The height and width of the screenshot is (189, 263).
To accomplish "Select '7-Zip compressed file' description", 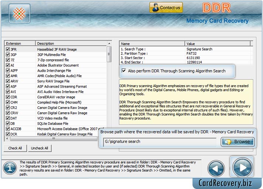I will [53, 60].
